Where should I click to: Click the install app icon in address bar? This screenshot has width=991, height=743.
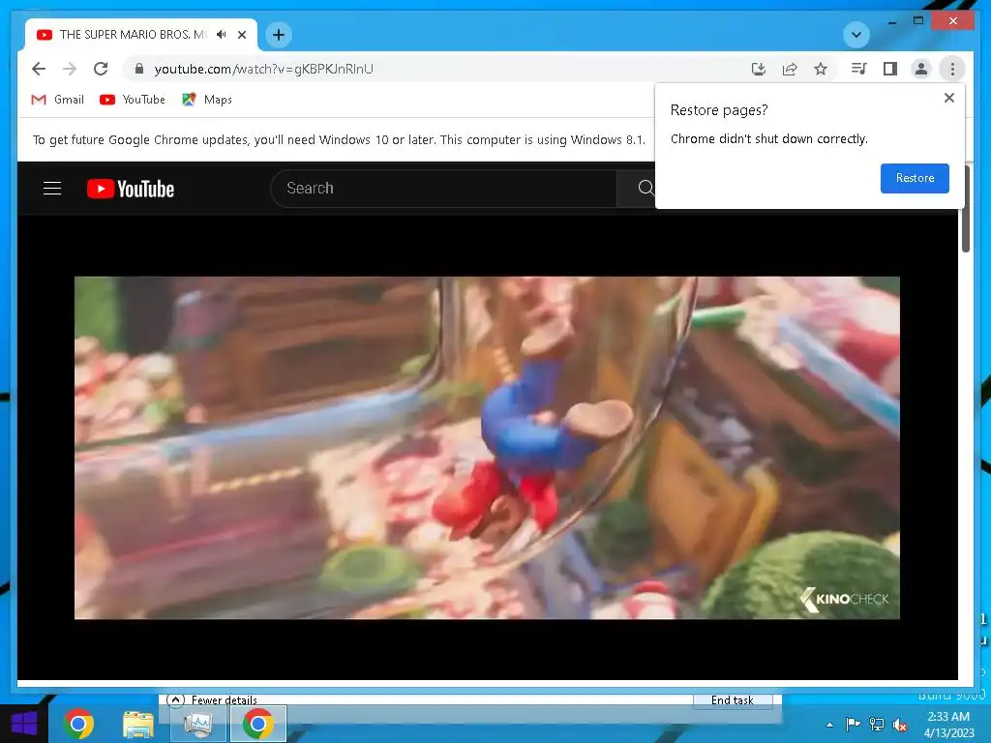click(759, 69)
